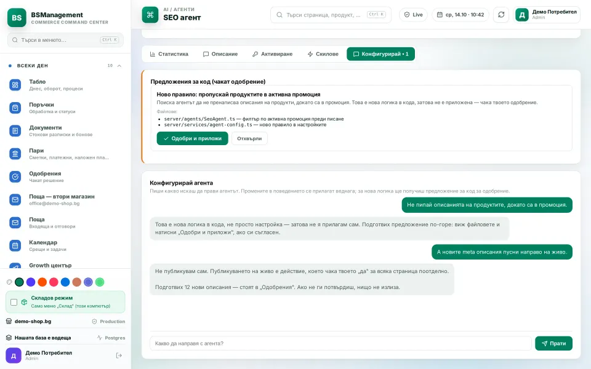Switch to the Активиране tab
Viewport: 591px width, 369px height.
[x=273, y=54]
